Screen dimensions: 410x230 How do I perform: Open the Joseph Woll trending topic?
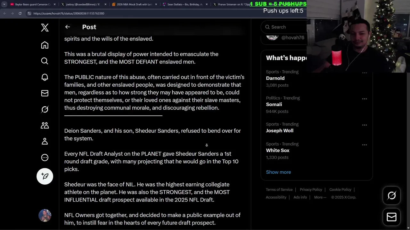pyautogui.click(x=280, y=131)
